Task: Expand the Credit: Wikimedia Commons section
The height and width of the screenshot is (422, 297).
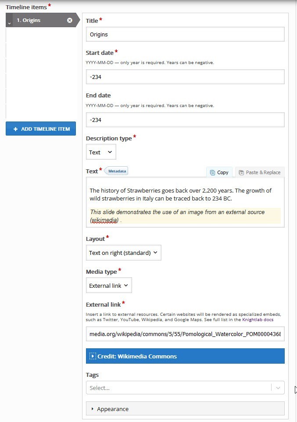Action: point(185,356)
